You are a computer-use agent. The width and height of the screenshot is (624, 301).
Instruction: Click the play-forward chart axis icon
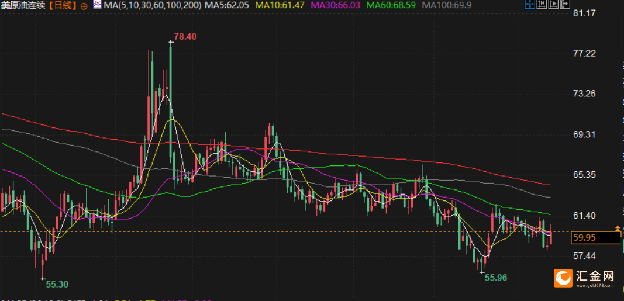(x=553, y=4)
